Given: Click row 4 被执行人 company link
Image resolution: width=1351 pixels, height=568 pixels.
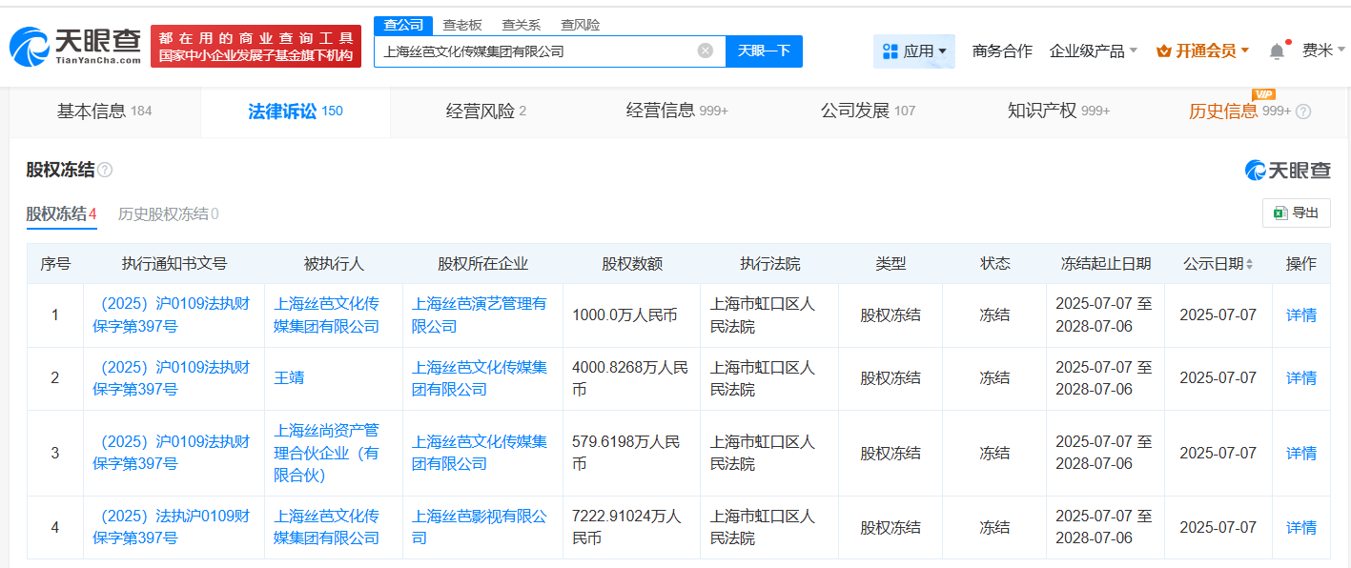Looking at the screenshot, I should pyautogui.click(x=327, y=527).
